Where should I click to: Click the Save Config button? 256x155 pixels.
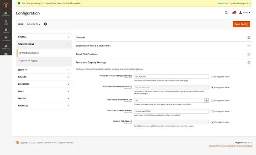click(x=241, y=24)
